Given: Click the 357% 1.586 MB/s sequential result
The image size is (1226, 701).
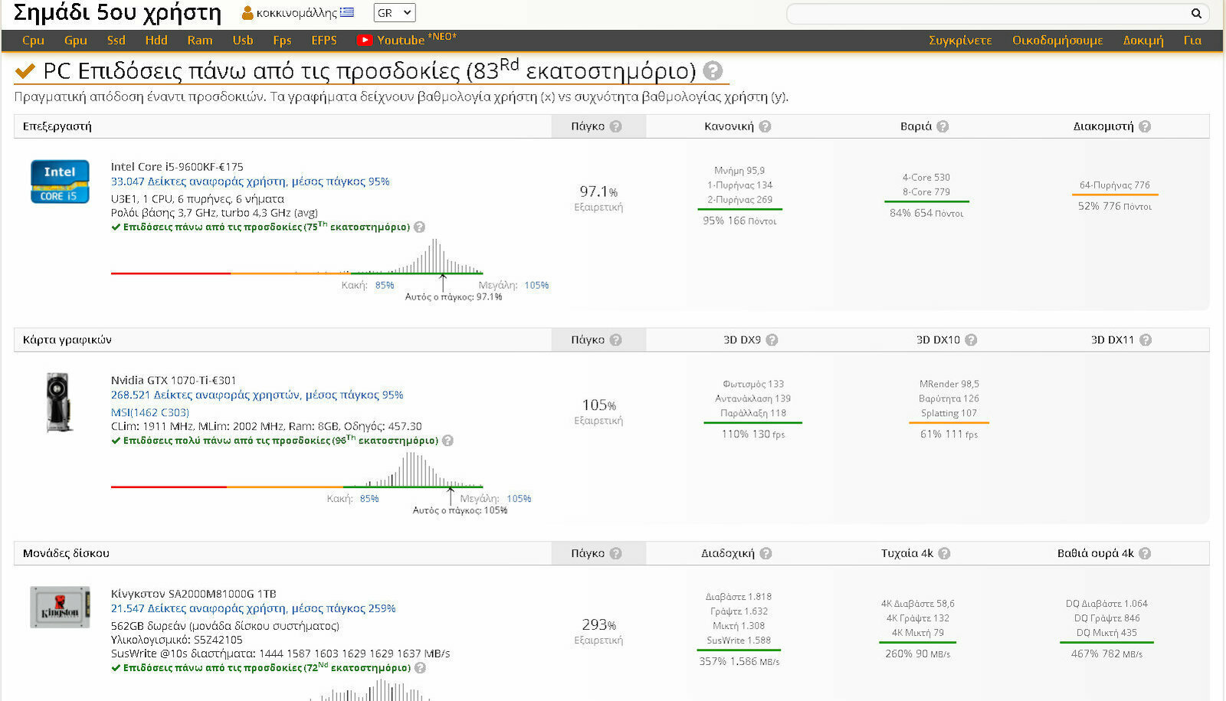Looking at the screenshot, I should [739, 661].
